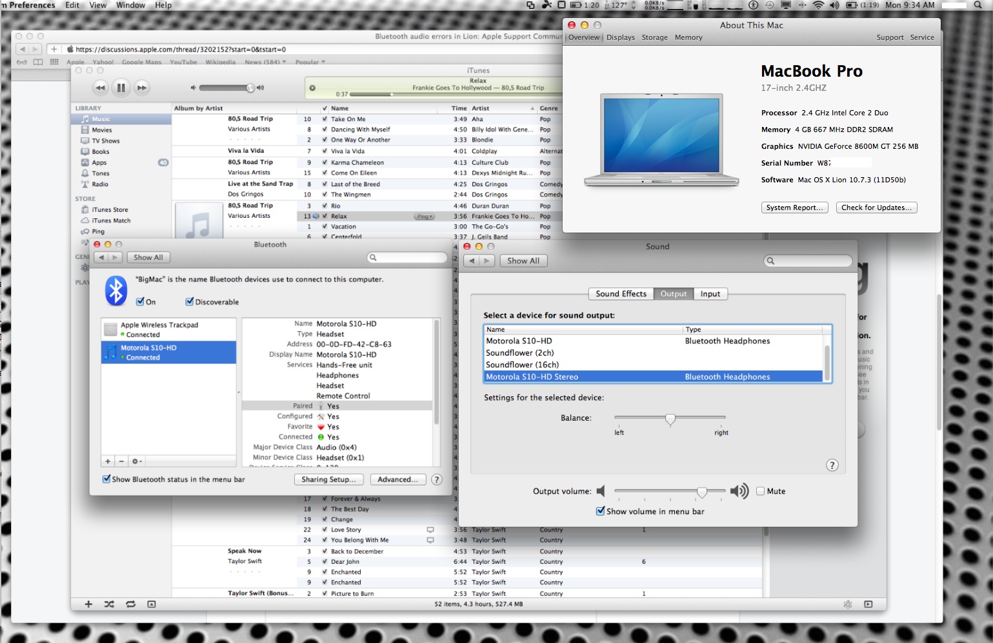Viewport: 993px width, 643px height.
Task: Open the help button in Sound window
Action: 832,465
